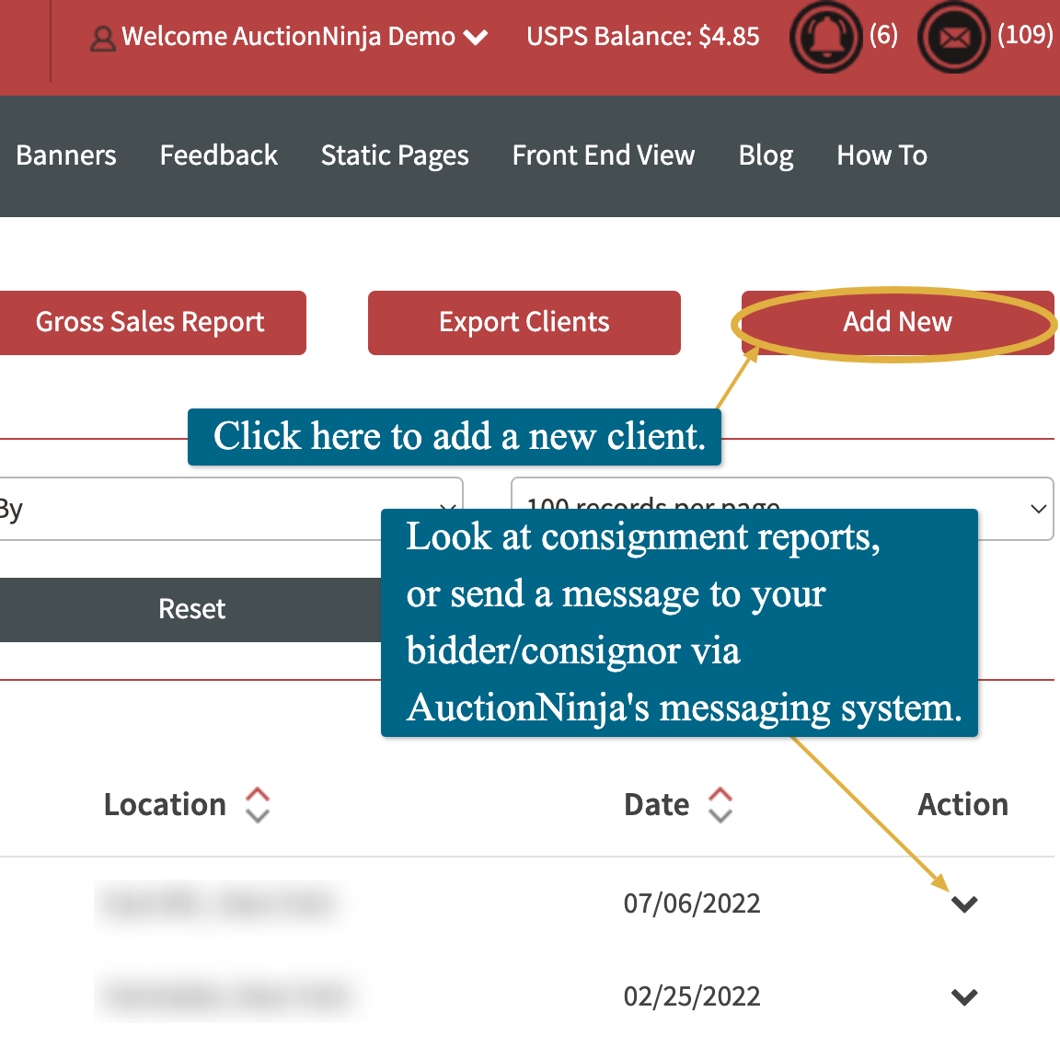Click the user profile icon

pyautogui.click(x=102, y=39)
